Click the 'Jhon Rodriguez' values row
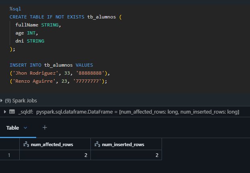This screenshot has height=173, width=250. click(60, 73)
